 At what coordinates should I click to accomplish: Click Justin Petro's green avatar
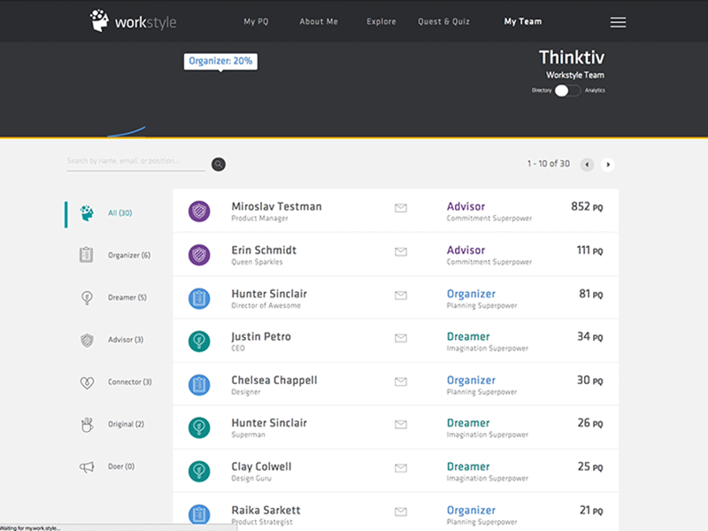point(198,340)
